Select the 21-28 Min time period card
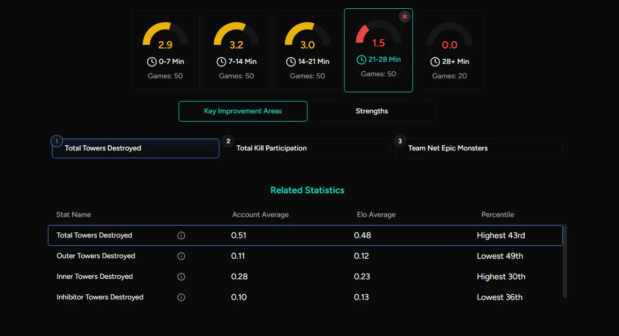The height and width of the screenshot is (336, 619). pyautogui.click(x=379, y=50)
